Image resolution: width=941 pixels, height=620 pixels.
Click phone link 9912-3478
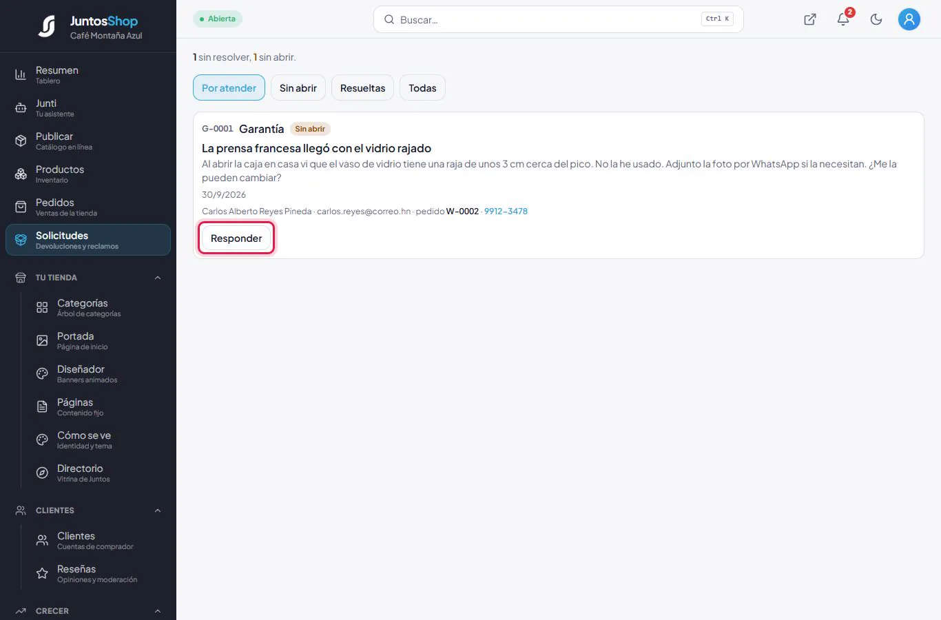506,211
